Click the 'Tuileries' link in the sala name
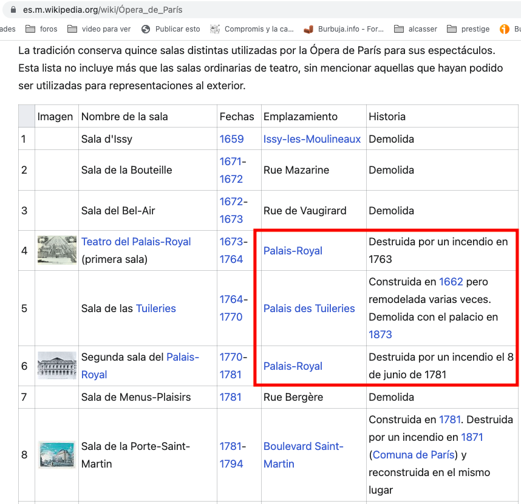Screen dimensions: 521x504 [x=155, y=308]
